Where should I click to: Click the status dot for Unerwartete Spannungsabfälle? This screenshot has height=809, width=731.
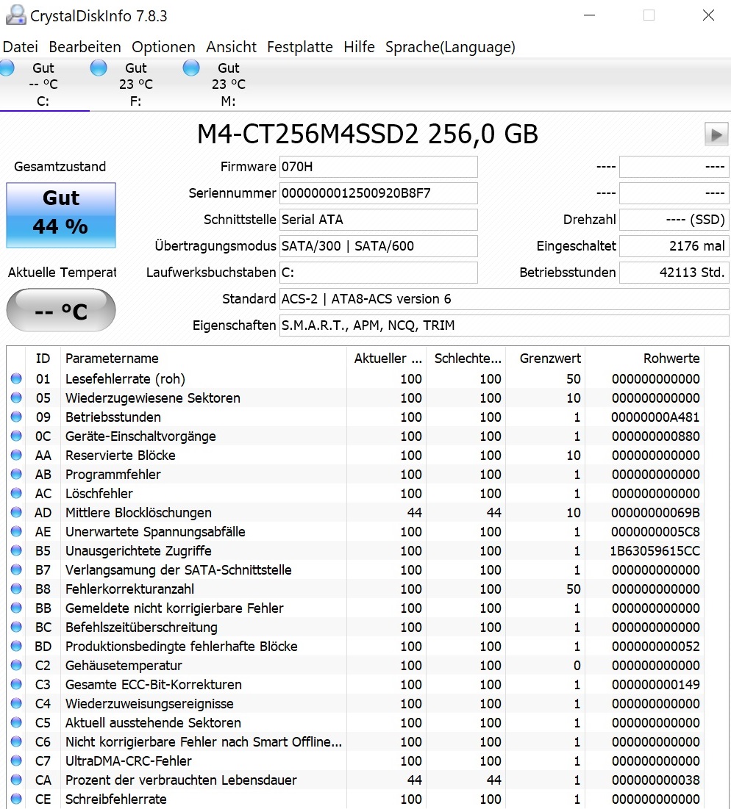tap(16, 531)
